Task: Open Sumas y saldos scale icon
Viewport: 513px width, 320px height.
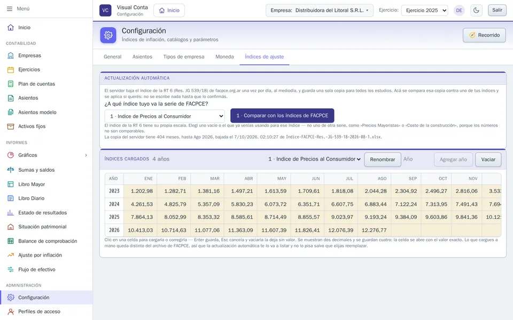Action: click(x=11, y=170)
